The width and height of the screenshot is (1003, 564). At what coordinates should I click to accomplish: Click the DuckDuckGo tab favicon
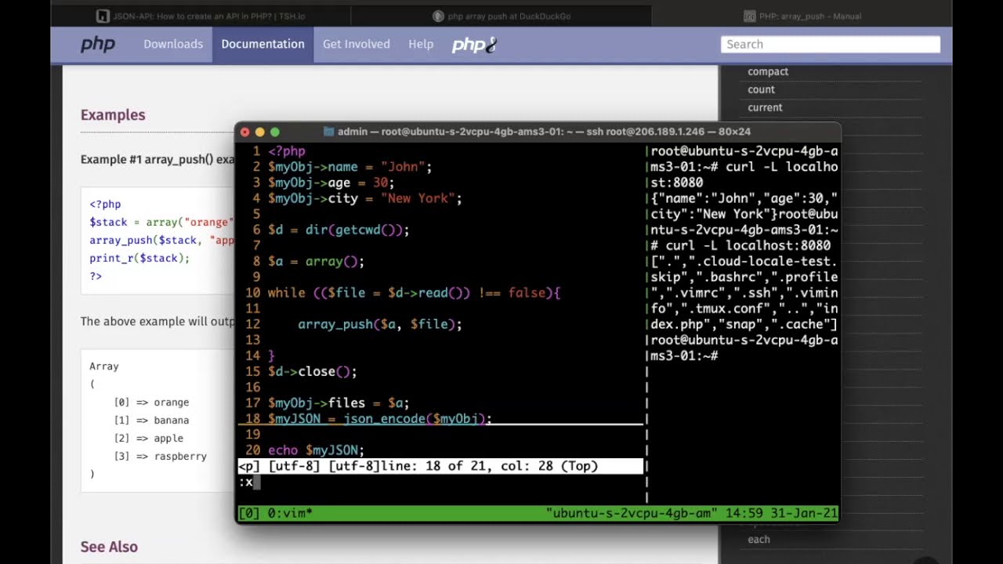pos(438,16)
